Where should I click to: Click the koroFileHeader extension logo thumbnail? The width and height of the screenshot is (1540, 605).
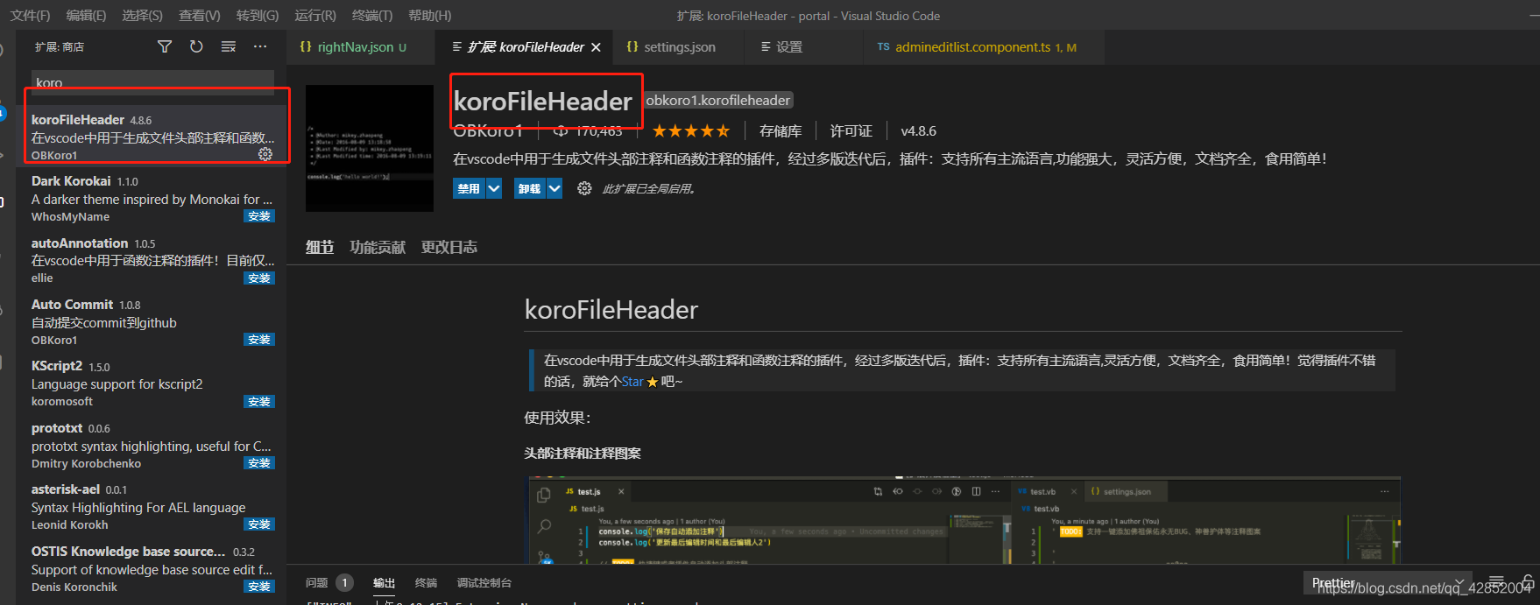[370, 148]
